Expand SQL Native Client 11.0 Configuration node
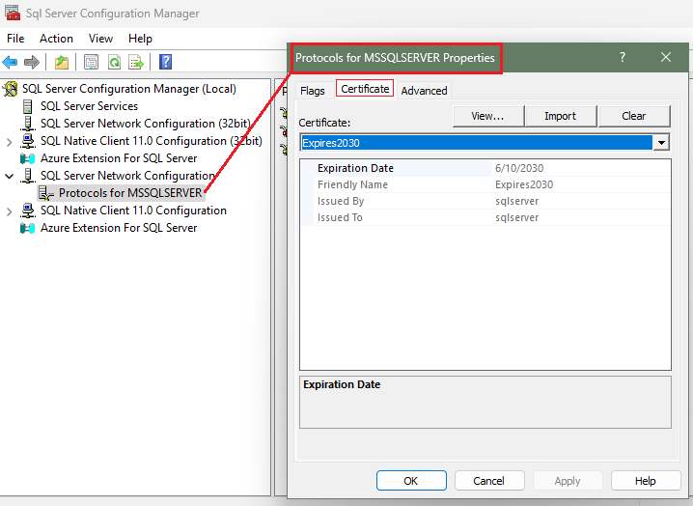The image size is (693, 506). click(10, 211)
